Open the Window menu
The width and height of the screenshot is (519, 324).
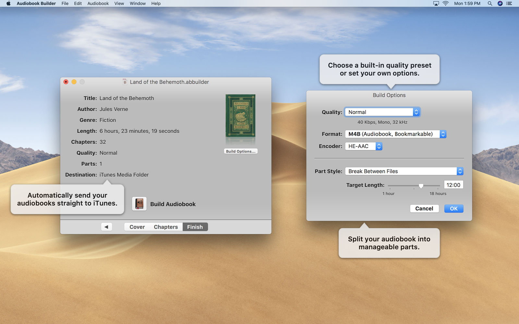tap(138, 3)
